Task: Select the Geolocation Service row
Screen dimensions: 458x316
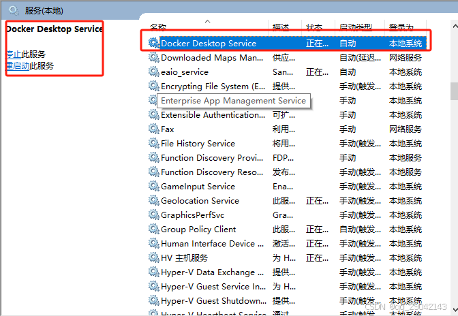Action: coord(200,200)
